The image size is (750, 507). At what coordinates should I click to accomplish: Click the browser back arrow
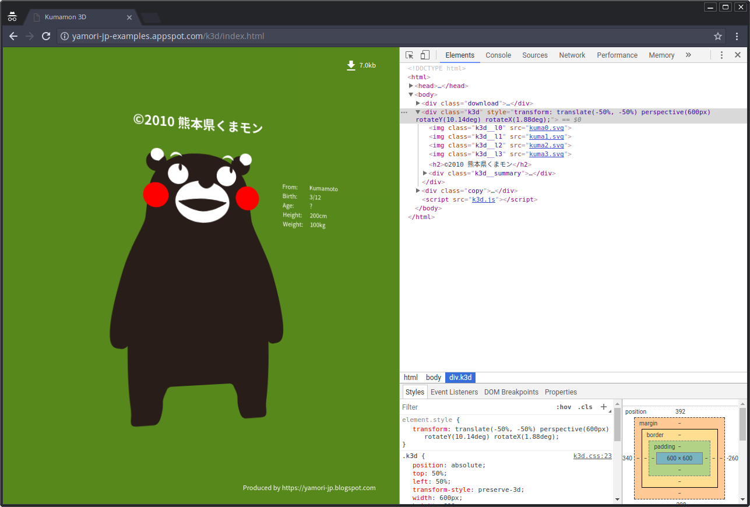(13, 36)
